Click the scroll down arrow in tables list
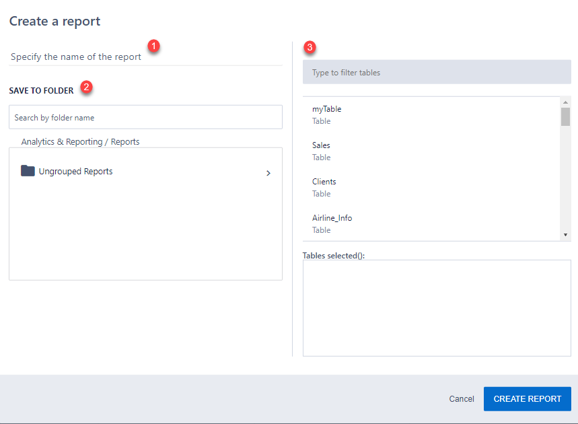 click(x=565, y=235)
